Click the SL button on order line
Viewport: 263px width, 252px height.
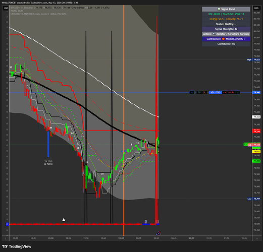coord(204,92)
